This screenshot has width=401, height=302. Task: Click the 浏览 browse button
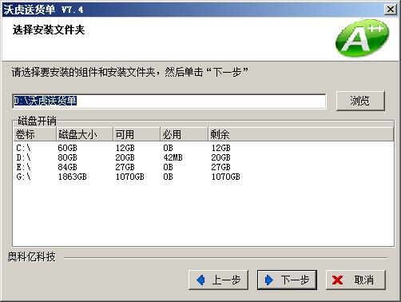(x=360, y=101)
